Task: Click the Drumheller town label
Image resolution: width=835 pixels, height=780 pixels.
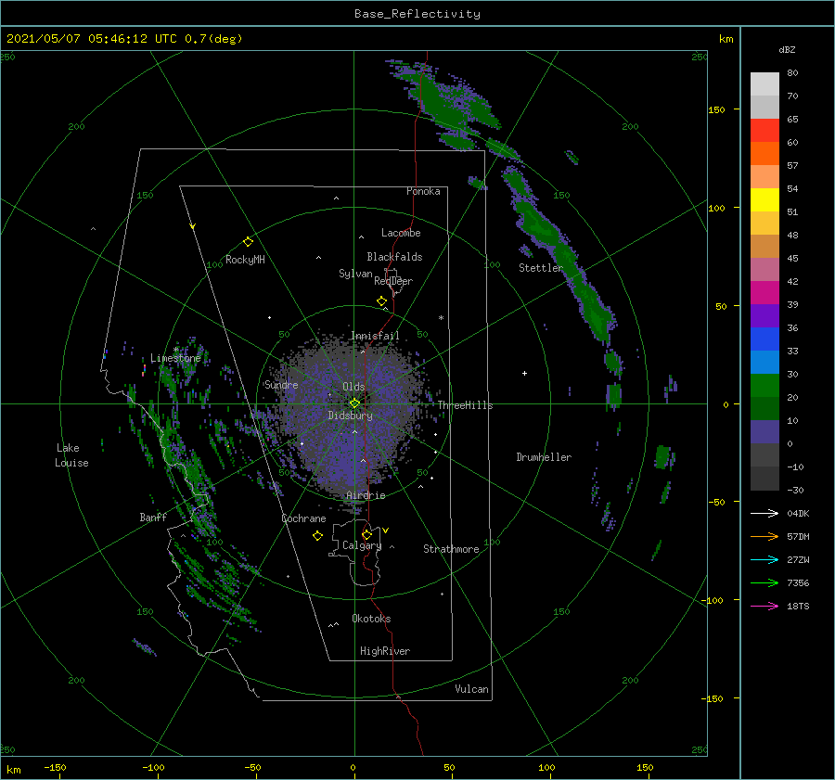Action: pos(544,457)
